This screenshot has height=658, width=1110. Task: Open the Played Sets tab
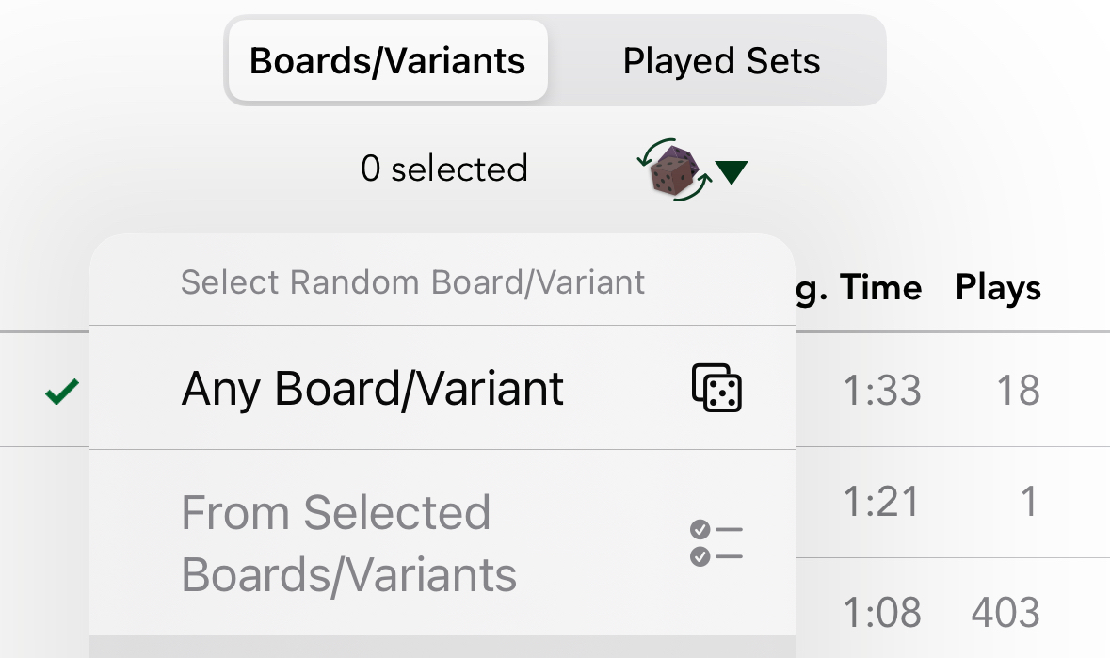pyautogui.click(x=721, y=62)
